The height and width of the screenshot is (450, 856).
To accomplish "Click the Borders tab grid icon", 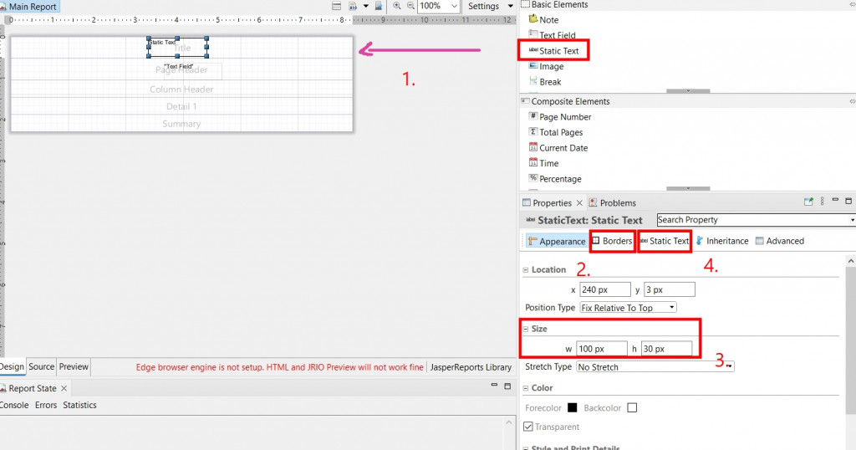I will 595,240.
